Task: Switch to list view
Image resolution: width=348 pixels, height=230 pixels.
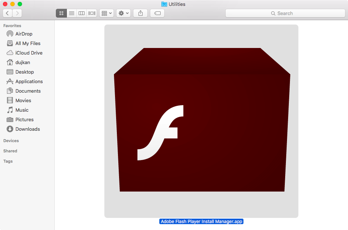Action: coord(71,13)
